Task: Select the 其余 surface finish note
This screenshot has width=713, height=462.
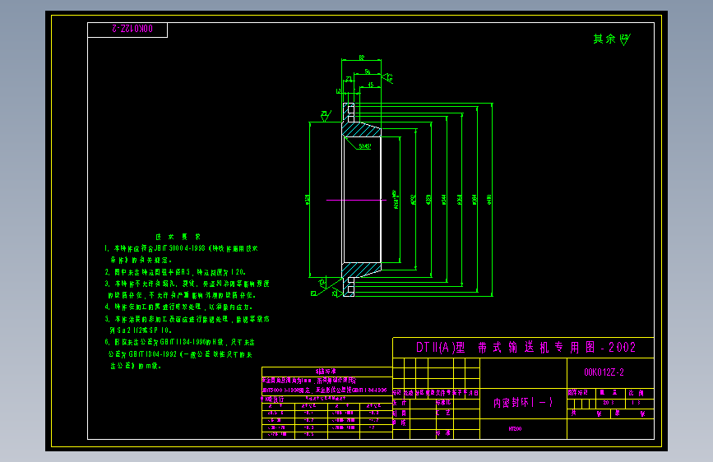Action: pyautogui.click(x=604, y=39)
